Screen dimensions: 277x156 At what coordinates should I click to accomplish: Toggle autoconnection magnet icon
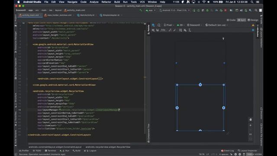[x=158, y=30]
